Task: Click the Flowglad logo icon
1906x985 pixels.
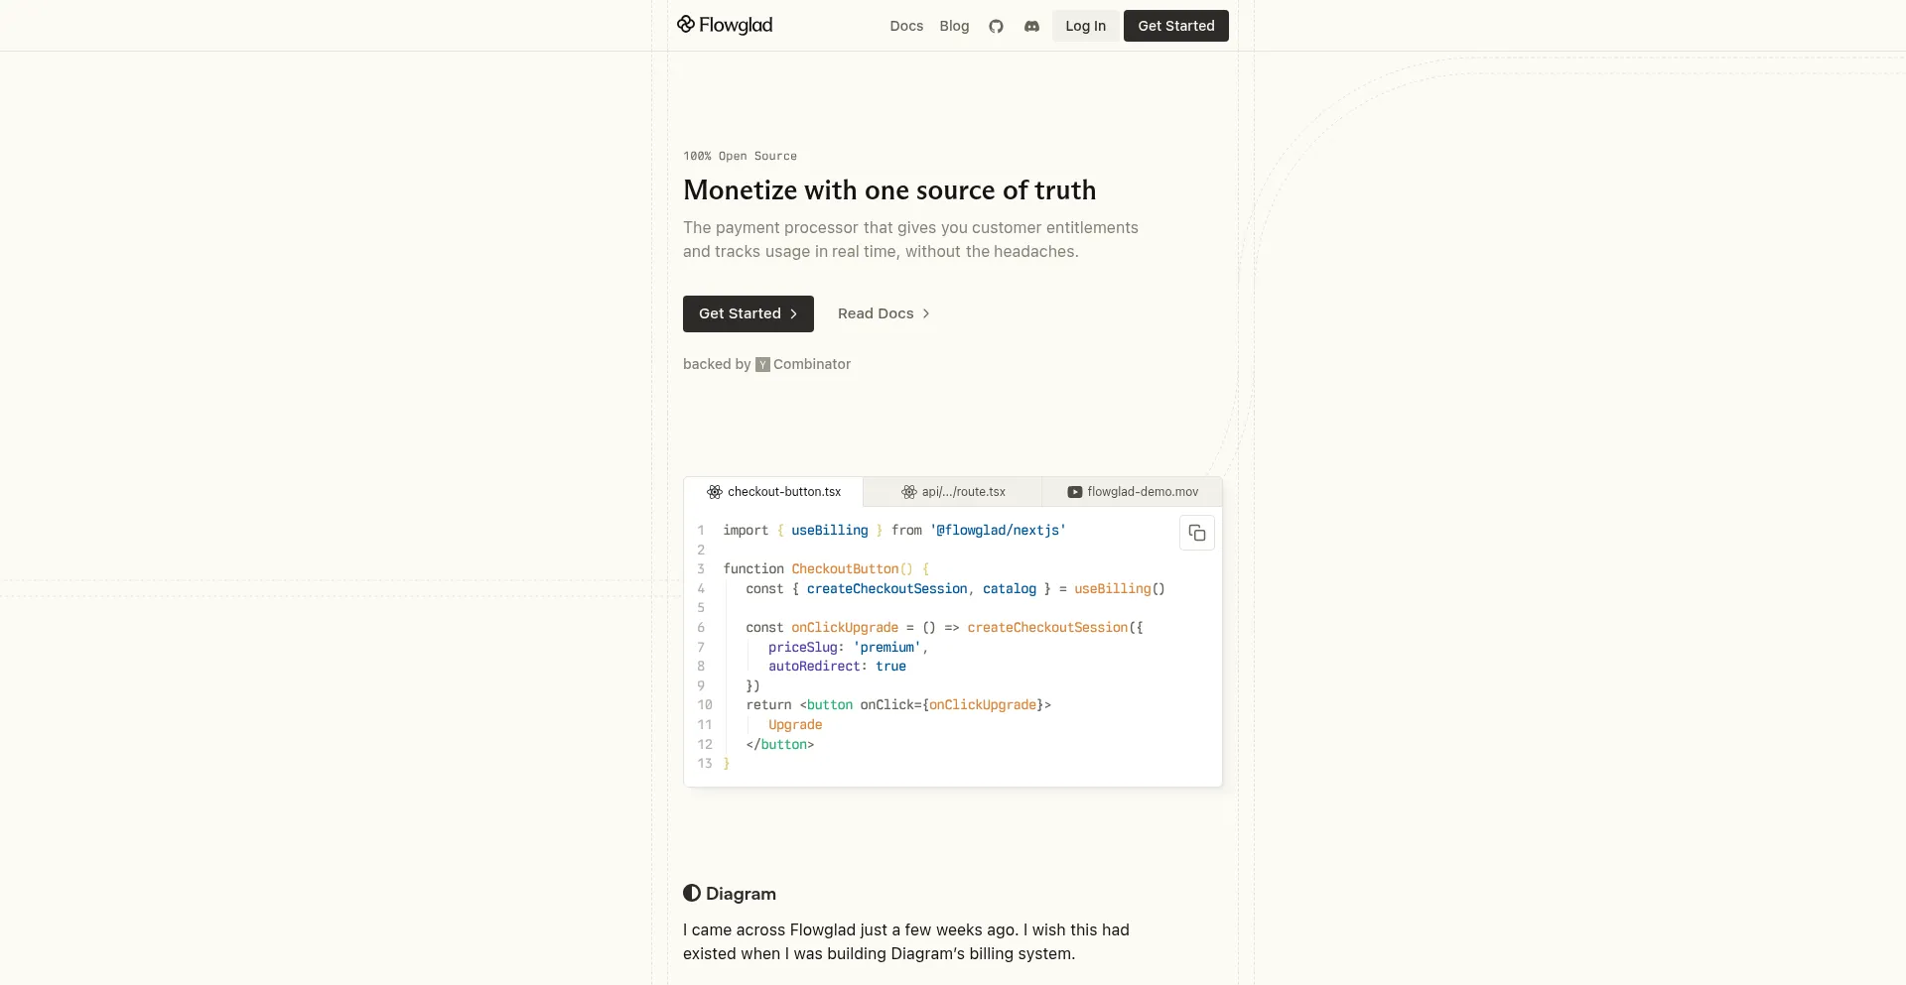Action: pyautogui.click(x=686, y=25)
